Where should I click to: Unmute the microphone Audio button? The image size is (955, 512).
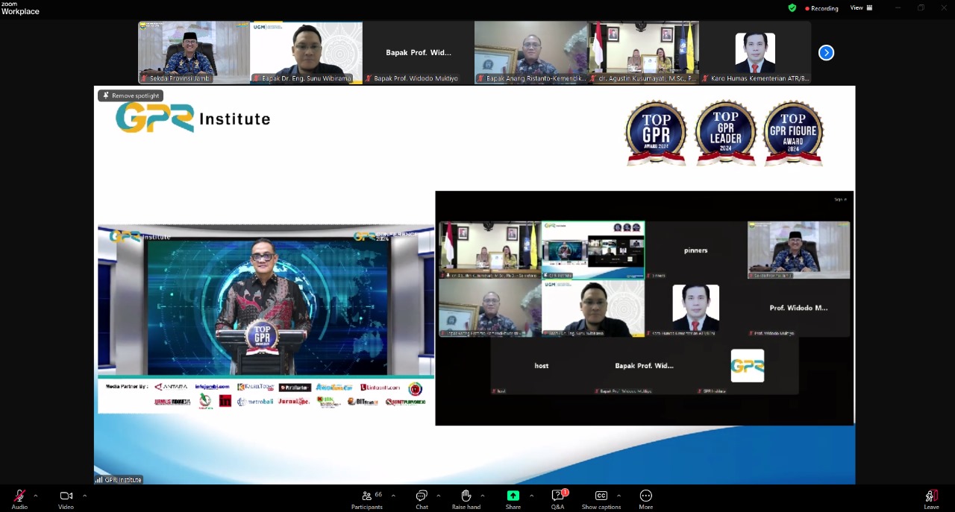pos(19,496)
